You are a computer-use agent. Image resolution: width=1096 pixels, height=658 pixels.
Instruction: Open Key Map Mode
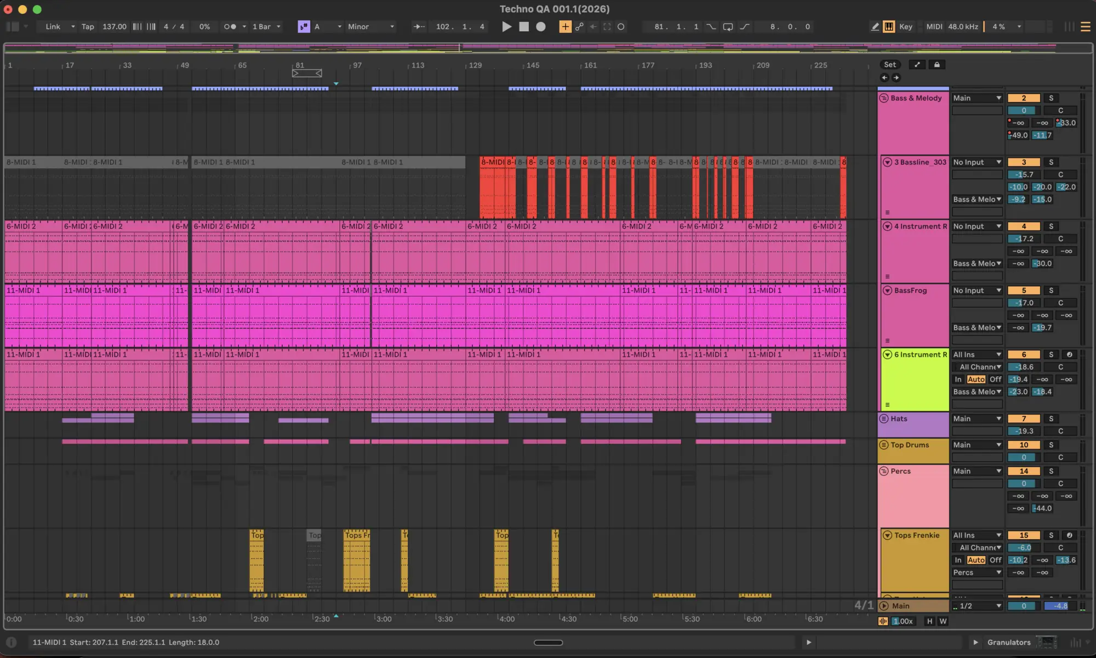click(906, 26)
